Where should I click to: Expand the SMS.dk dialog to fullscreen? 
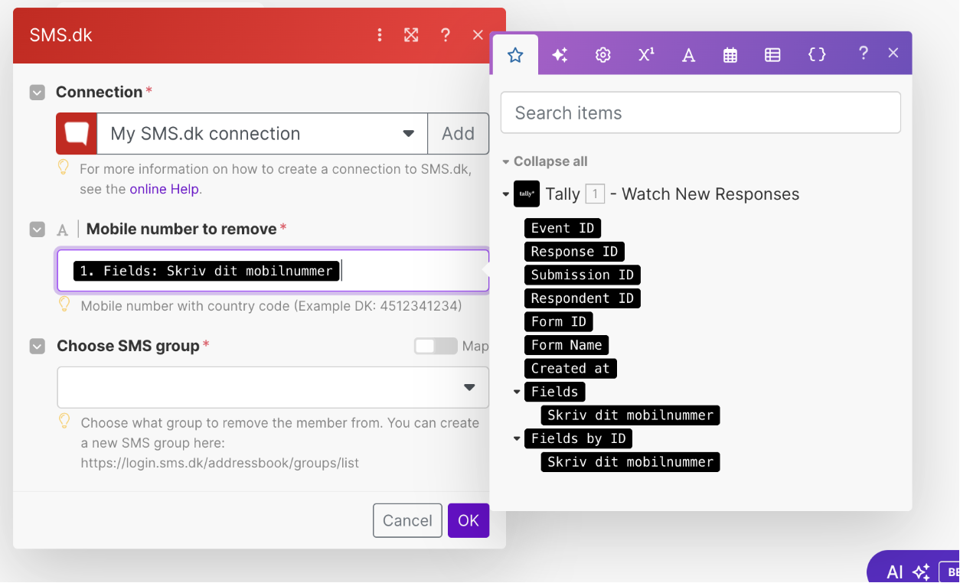(x=411, y=35)
